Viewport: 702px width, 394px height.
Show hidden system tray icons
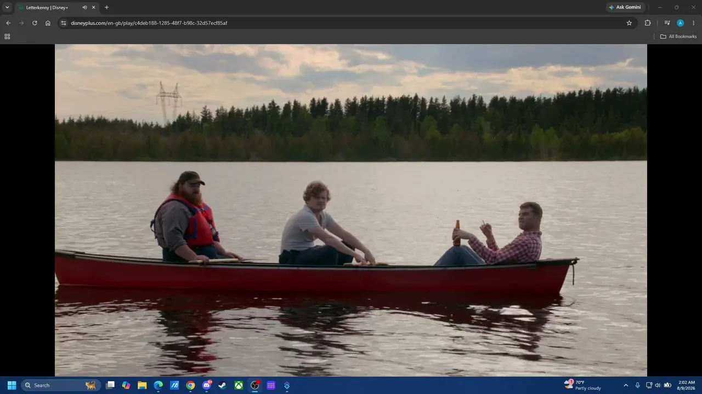[626, 385]
